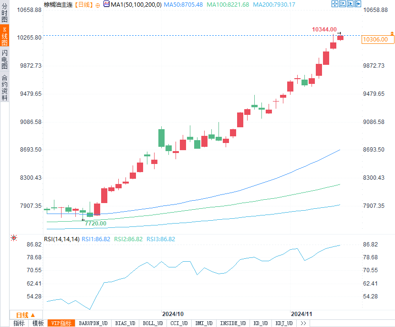Click the jump-to-start chart navigation icon

coord(342,4)
